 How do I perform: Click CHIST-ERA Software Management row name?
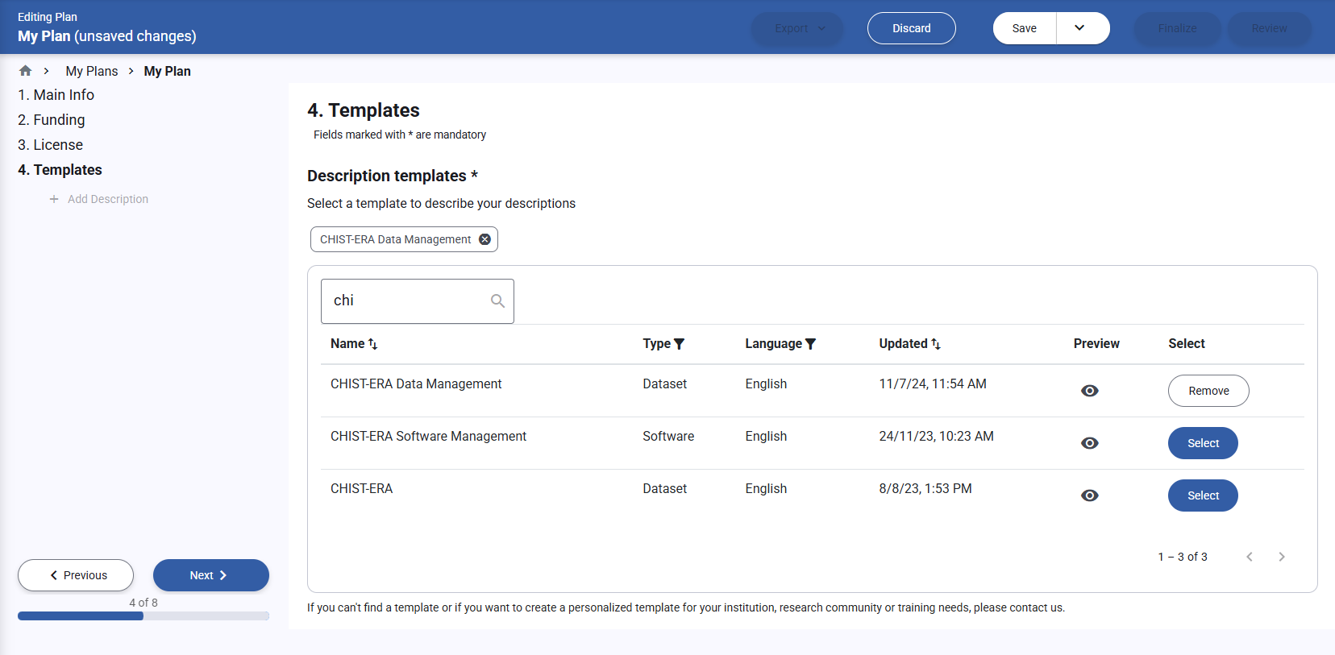[428, 437]
